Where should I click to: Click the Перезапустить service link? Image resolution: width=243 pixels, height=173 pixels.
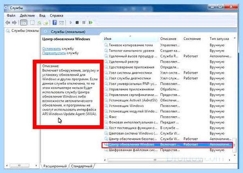(x=54, y=53)
